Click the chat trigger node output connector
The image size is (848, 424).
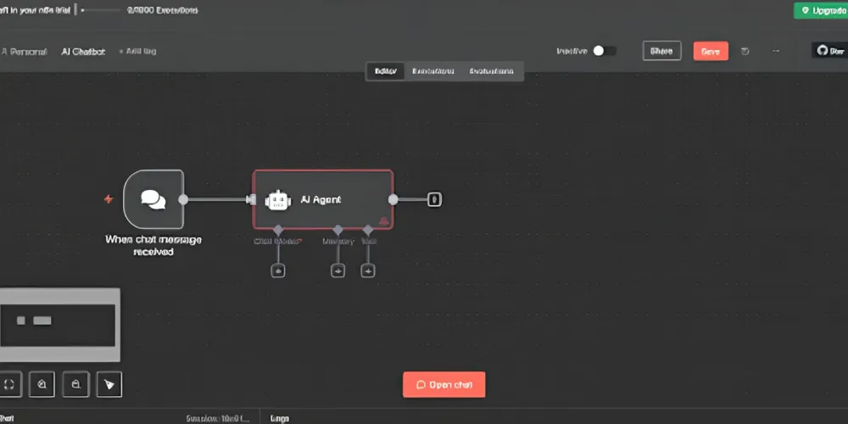pos(183,199)
